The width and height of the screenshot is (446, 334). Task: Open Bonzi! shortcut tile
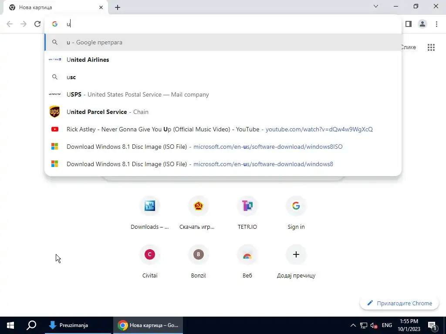[x=198, y=261]
